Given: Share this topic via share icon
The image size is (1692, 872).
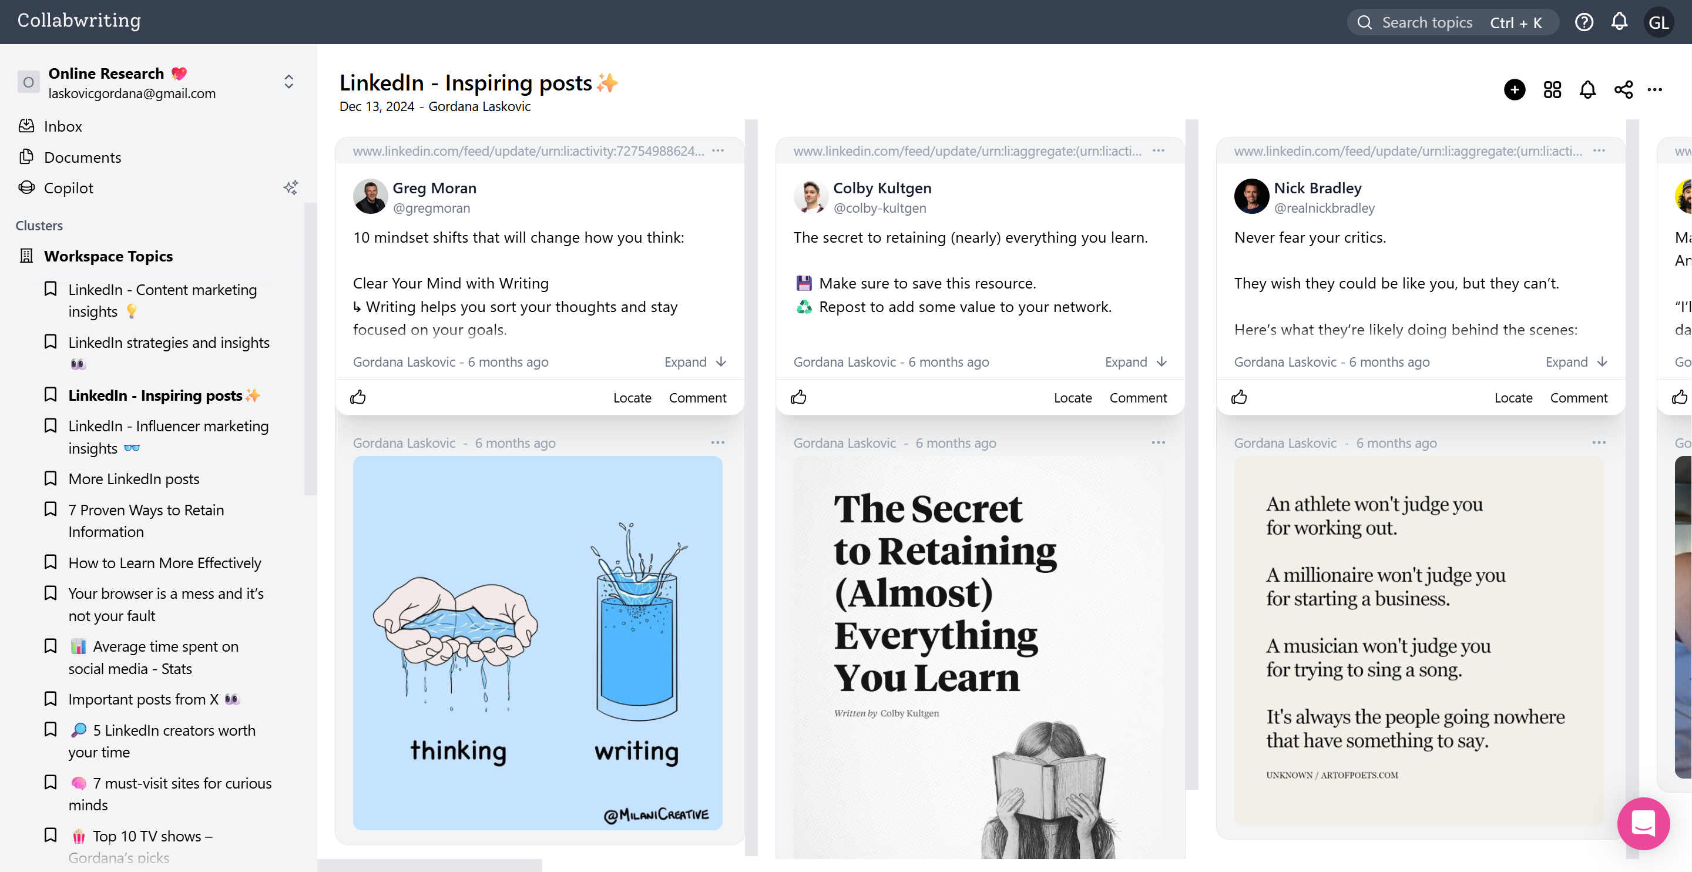Looking at the screenshot, I should pyautogui.click(x=1623, y=89).
